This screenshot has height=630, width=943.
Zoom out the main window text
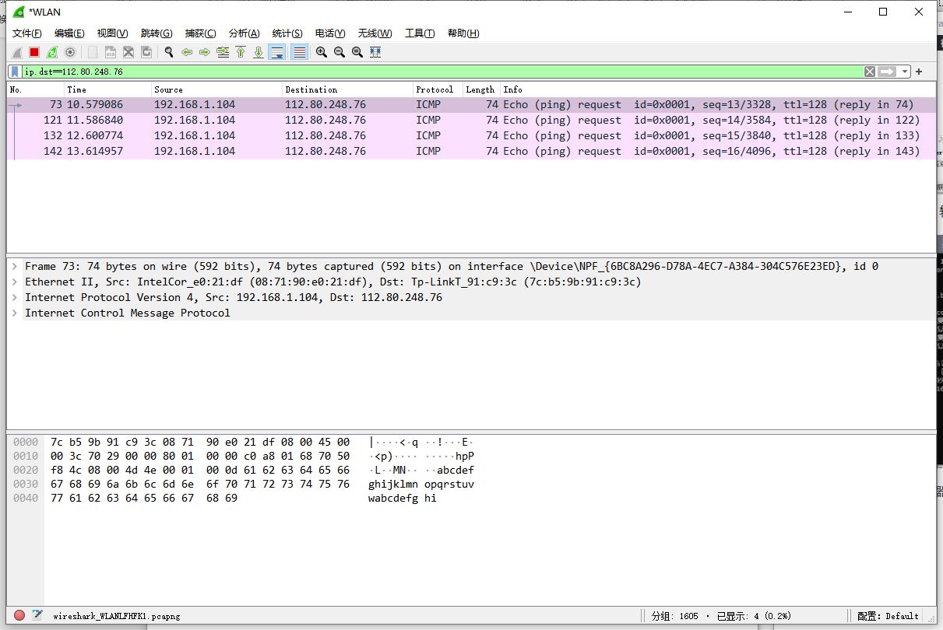tap(340, 52)
